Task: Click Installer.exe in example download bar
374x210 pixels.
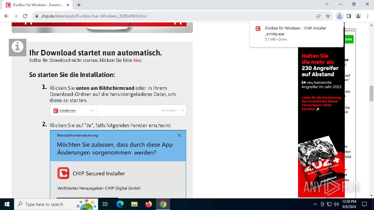Action: 67,111
